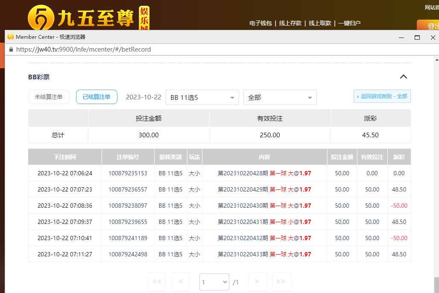
Task: Go to next page arrow
Action: coord(258,282)
